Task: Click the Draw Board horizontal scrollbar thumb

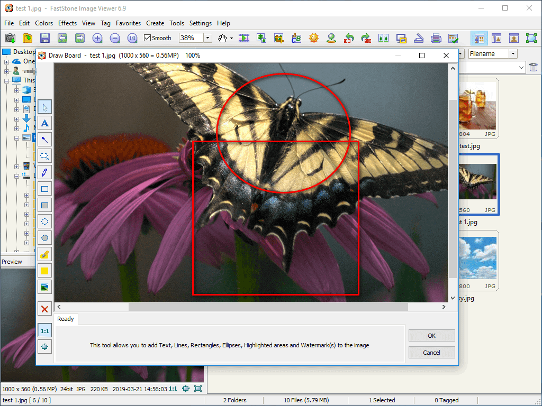Action: tap(268, 307)
